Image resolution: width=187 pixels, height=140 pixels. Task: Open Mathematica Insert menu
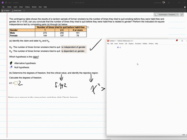pyautogui.click(x=116, y=44)
